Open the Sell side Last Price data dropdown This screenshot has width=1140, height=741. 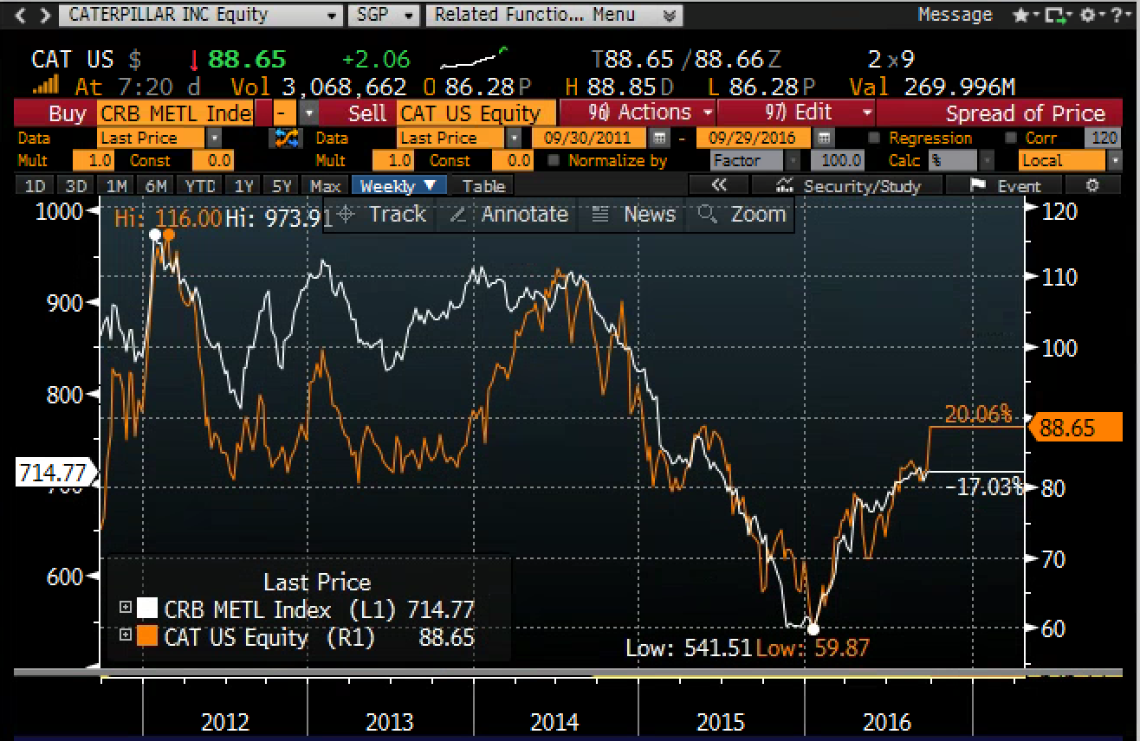coord(515,138)
